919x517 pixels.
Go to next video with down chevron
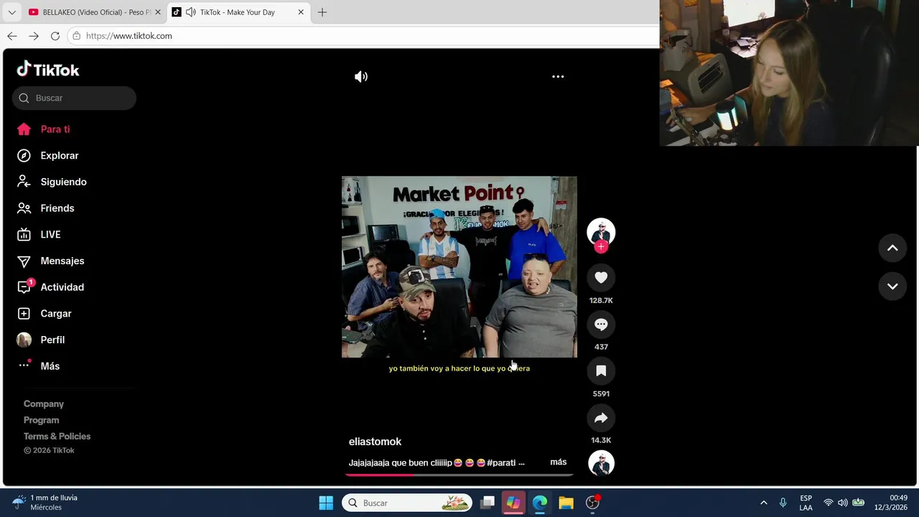point(892,287)
